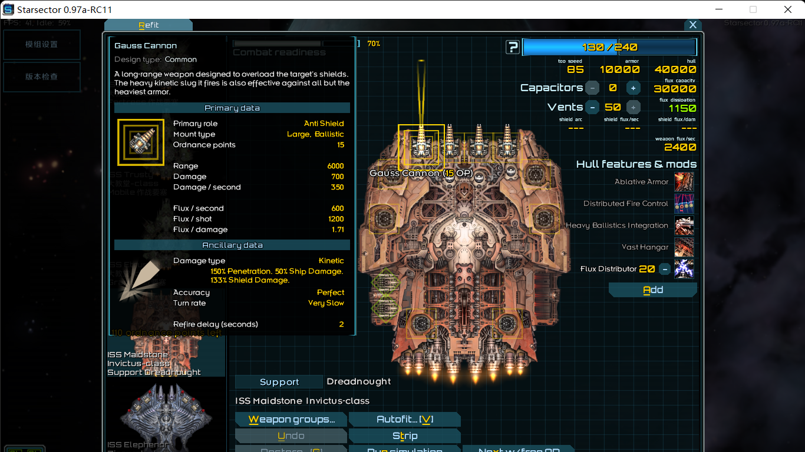Click the 130/240 ordnance points bar

click(609, 46)
